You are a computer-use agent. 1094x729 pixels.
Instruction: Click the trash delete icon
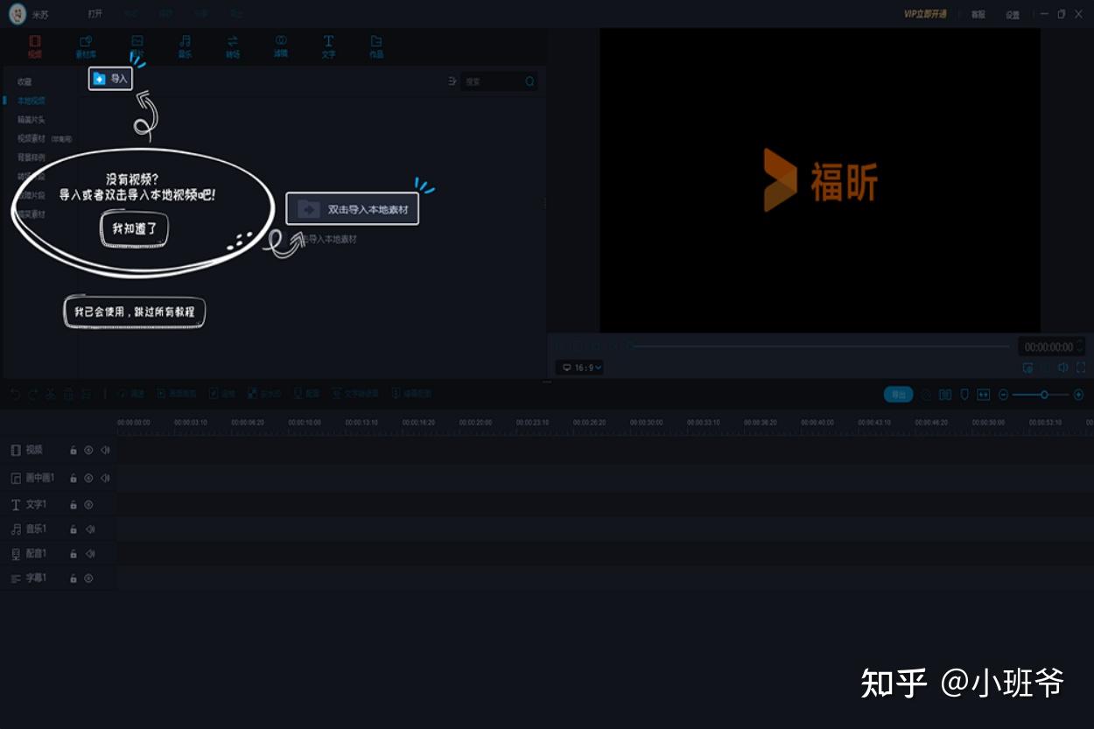pyautogui.click(x=68, y=395)
